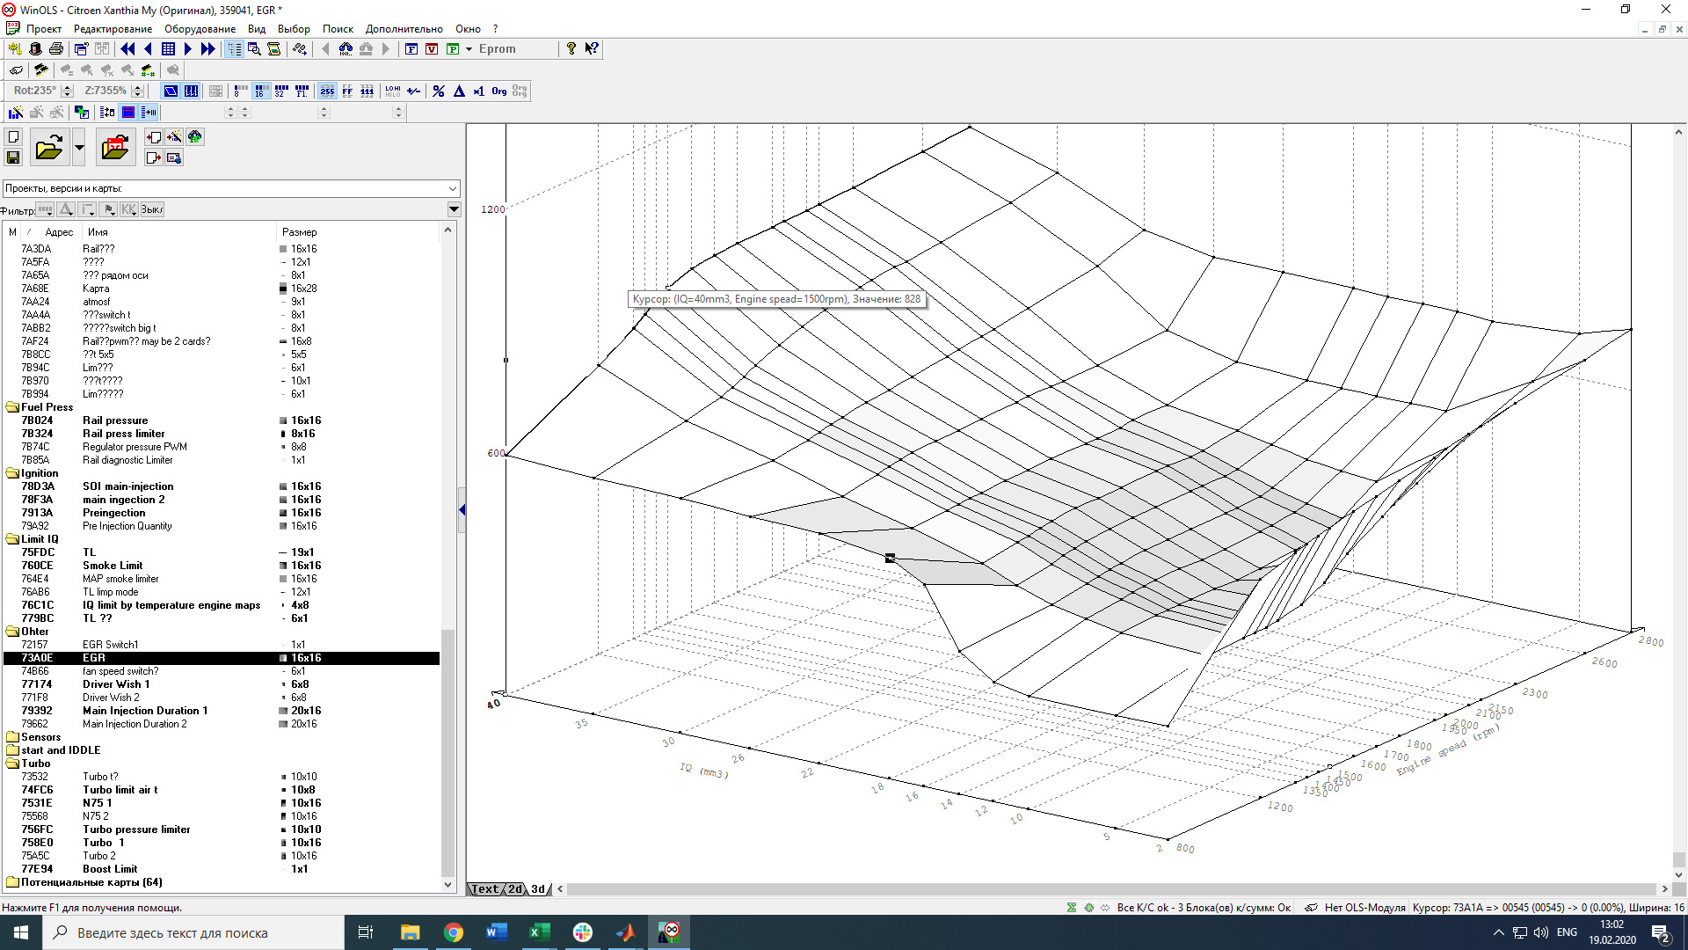Toggle hexadecimal FF number format
Image resolution: width=1688 pixels, height=950 pixels.
point(347,91)
